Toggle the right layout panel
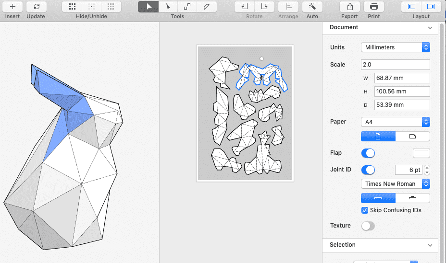The image size is (446, 263). 431,7
